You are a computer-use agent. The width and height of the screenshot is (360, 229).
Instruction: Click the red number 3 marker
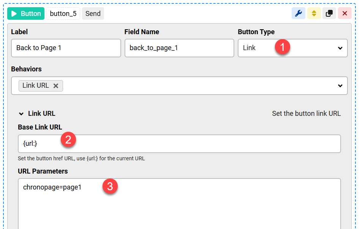110,186
